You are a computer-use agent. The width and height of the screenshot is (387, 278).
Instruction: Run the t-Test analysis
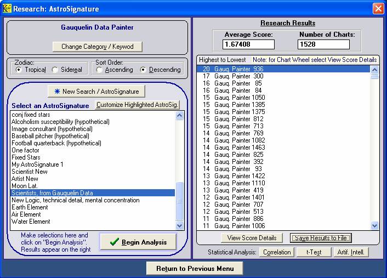pyautogui.click(x=311, y=252)
